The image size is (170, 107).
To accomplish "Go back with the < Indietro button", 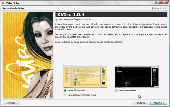I will point(140,103).
